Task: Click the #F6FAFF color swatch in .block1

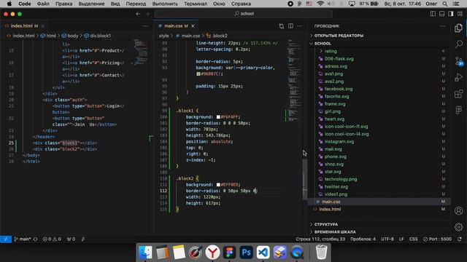Action: tap(218, 117)
